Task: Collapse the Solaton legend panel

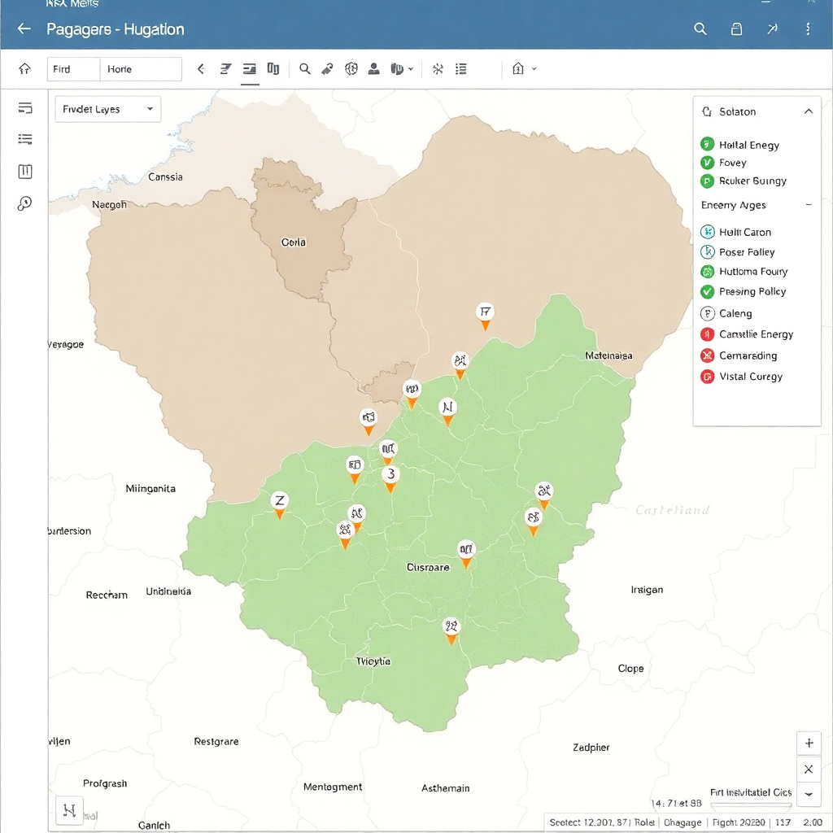Action: pyautogui.click(x=808, y=111)
